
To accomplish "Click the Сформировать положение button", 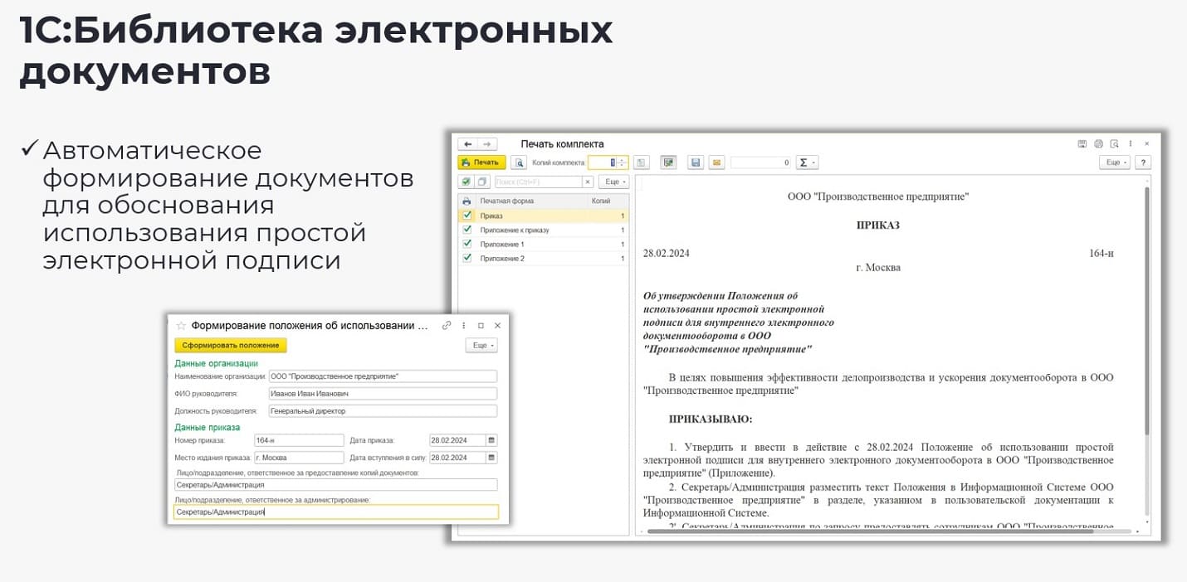I will click(x=230, y=346).
